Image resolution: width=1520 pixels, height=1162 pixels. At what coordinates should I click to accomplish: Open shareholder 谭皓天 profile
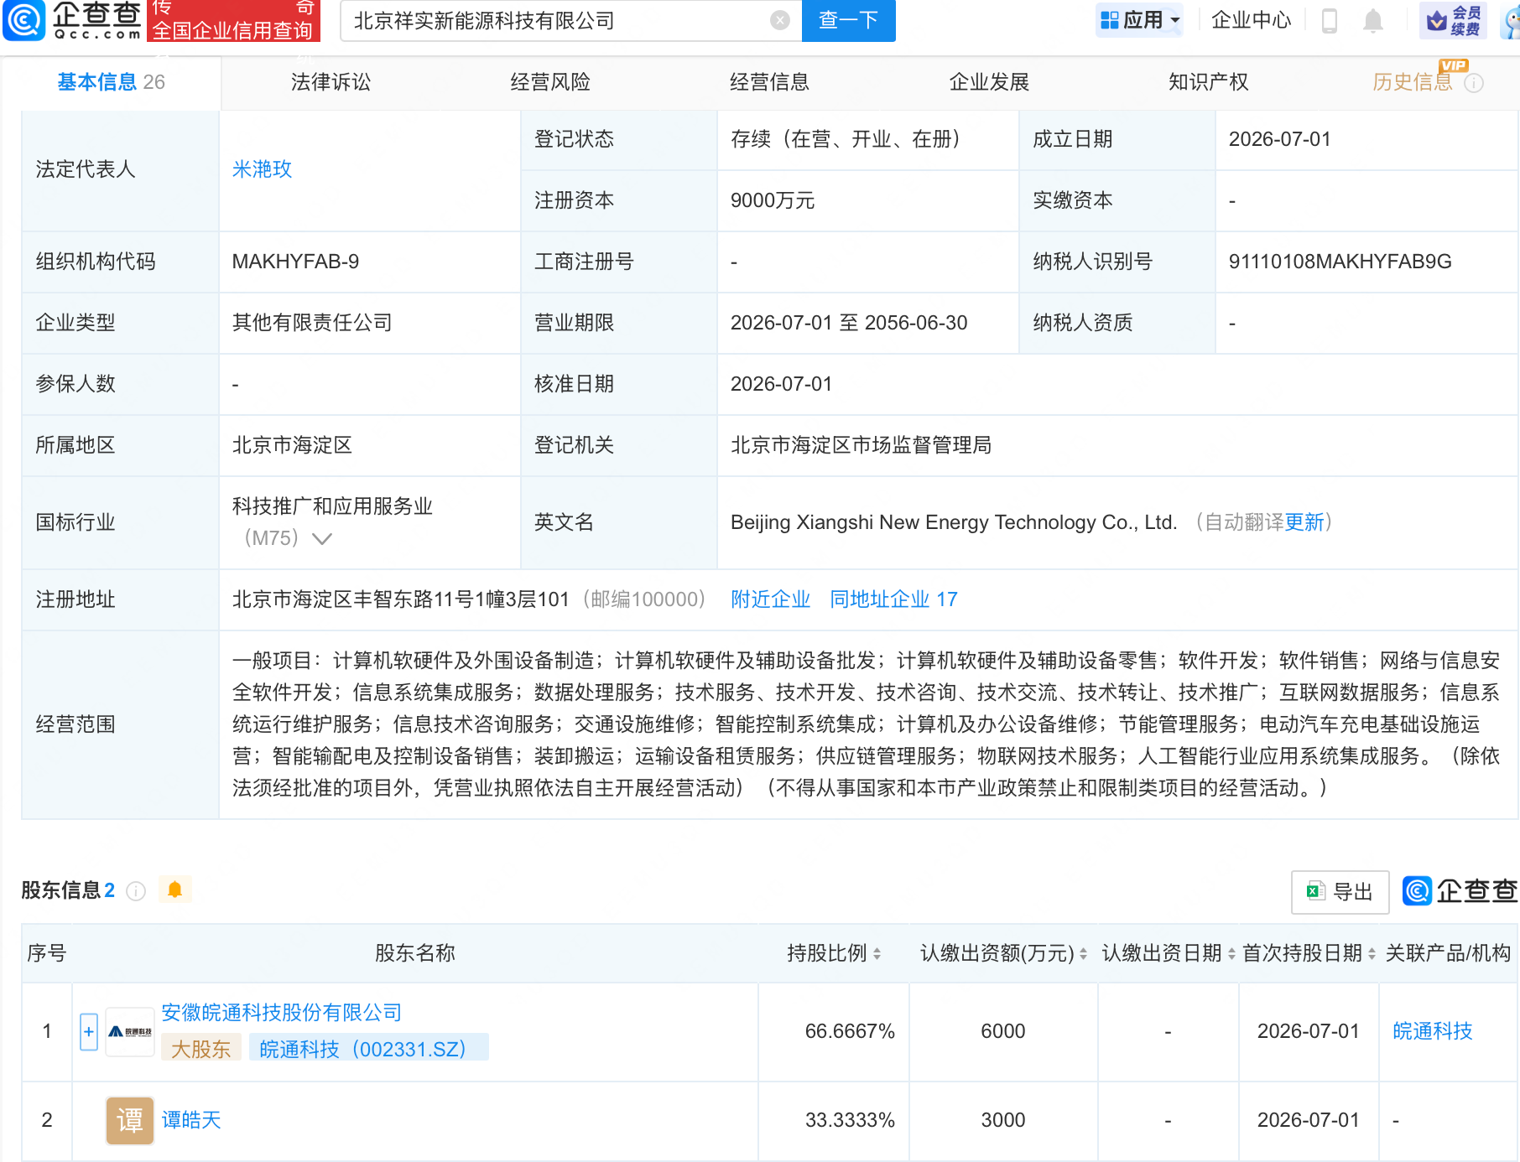(x=190, y=1120)
